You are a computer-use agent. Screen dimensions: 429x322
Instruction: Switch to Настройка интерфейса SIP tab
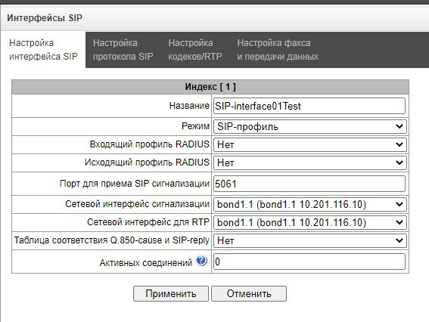click(x=43, y=49)
